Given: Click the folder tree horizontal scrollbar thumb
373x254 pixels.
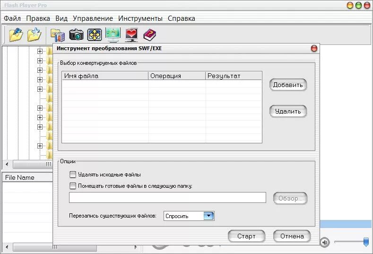Looking at the screenshot, I should (33, 164).
